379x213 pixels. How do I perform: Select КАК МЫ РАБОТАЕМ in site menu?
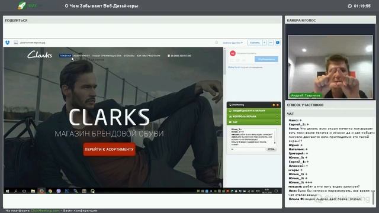tap(149, 56)
